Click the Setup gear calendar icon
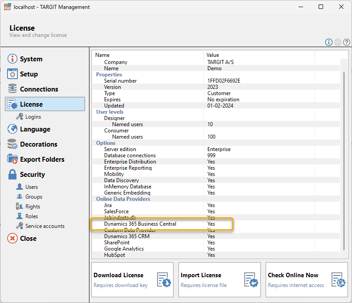This screenshot has height=303, width=352. coord(12,74)
